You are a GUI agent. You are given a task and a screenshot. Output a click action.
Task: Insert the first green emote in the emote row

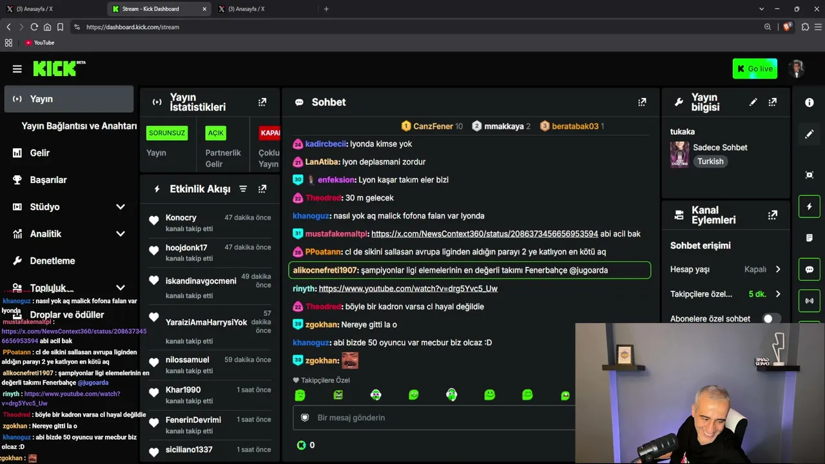point(300,395)
